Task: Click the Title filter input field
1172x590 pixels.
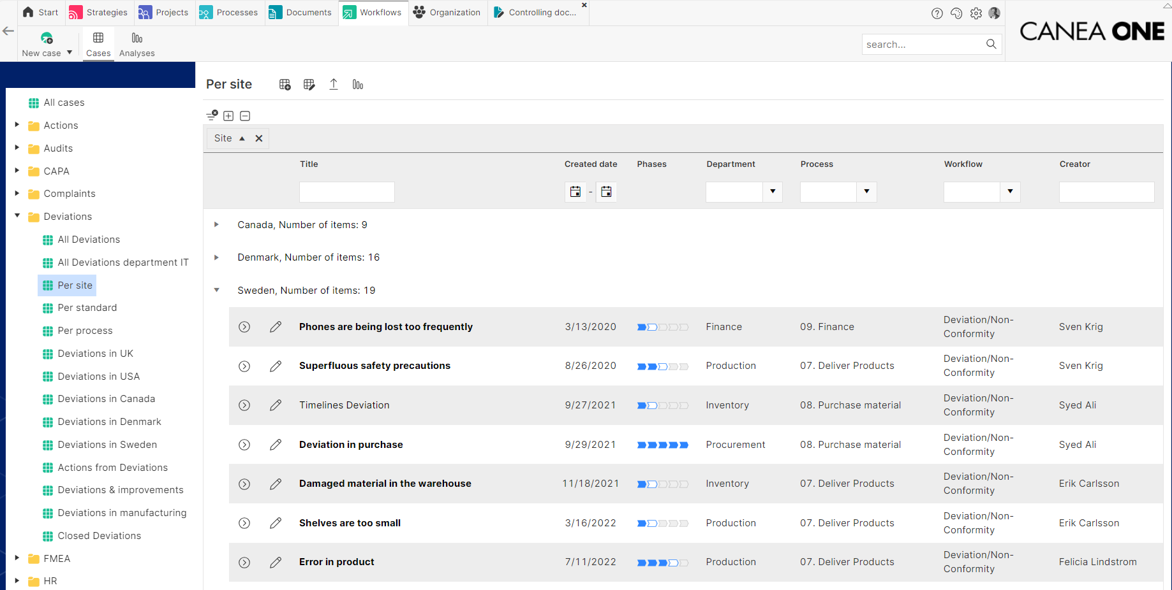Action: coord(347,192)
